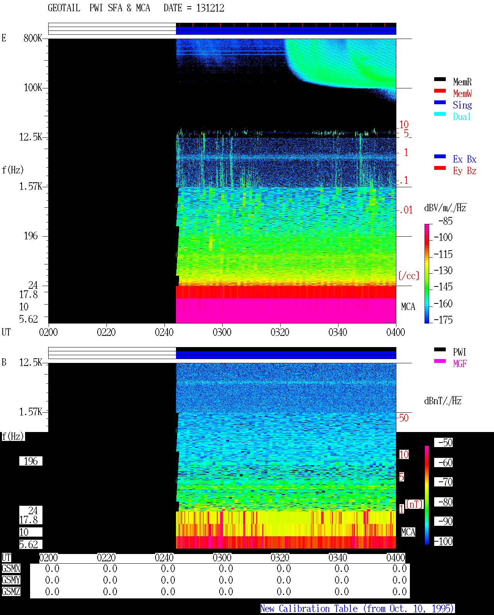
Task: Click the GSMZ value under 0400
Action: [x=399, y=591]
